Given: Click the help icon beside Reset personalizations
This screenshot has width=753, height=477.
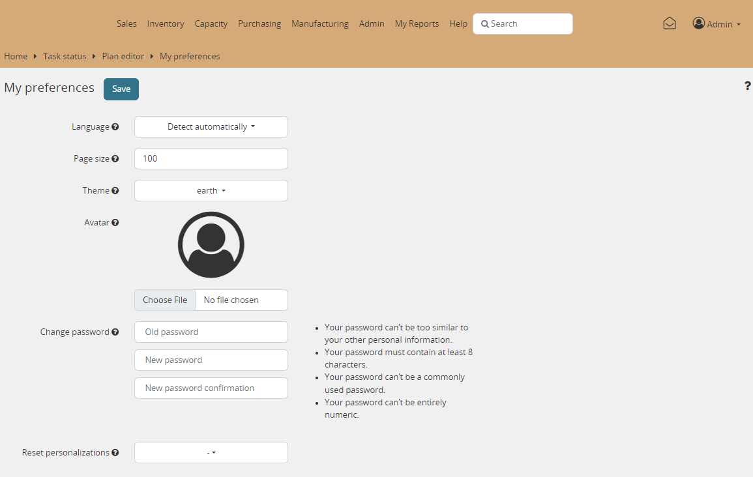Looking at the screenshot, I should pos(115,453).
